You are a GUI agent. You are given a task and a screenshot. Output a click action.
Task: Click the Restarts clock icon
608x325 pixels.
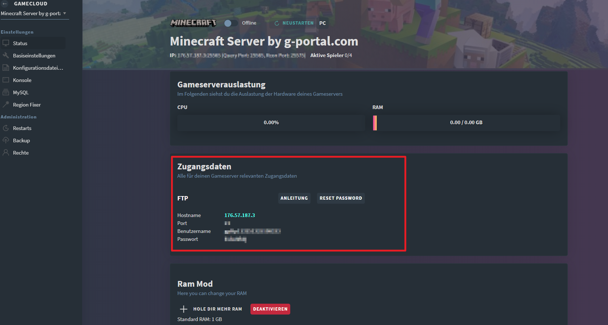coord(6,128)
